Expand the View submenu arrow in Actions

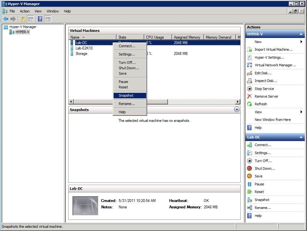pyautogui.click(x=301, y=112)
